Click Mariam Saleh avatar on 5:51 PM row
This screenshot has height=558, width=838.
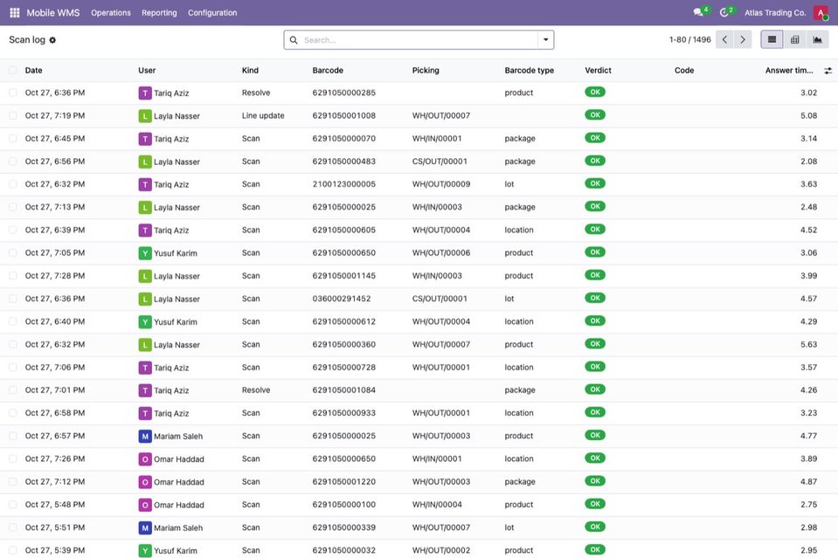click(x=145, y=528)
